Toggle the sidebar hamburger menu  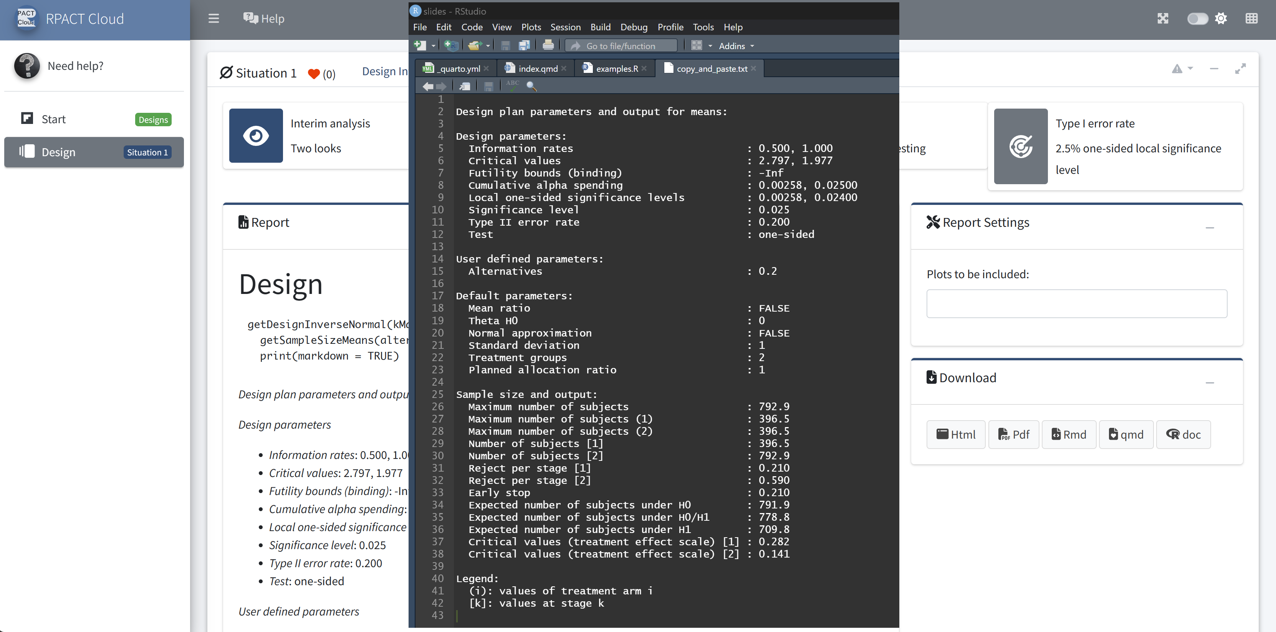[213, 19]
